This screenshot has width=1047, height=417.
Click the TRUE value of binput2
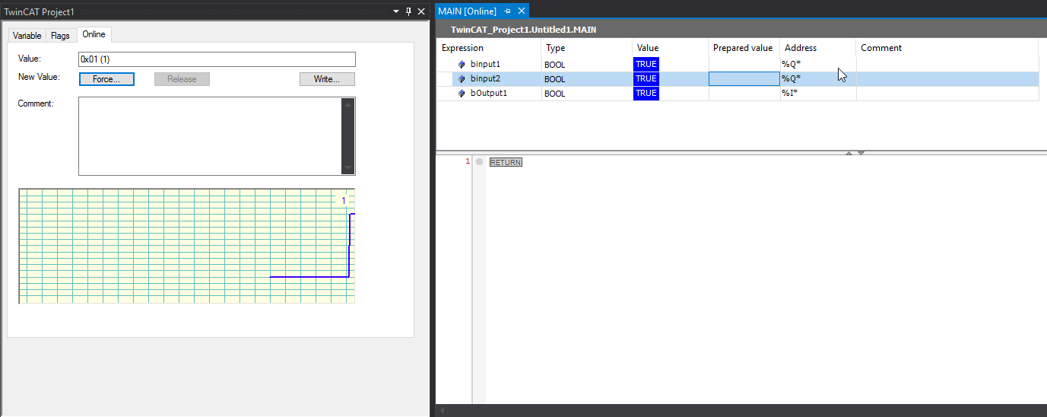[646, 79]
